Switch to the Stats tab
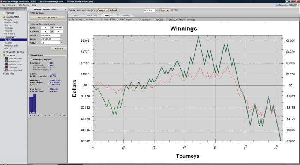The image size is (300, 165). pos(76,15)
